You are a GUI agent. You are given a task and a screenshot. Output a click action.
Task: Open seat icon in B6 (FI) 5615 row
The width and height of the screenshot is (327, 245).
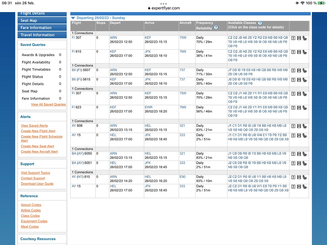305,80
